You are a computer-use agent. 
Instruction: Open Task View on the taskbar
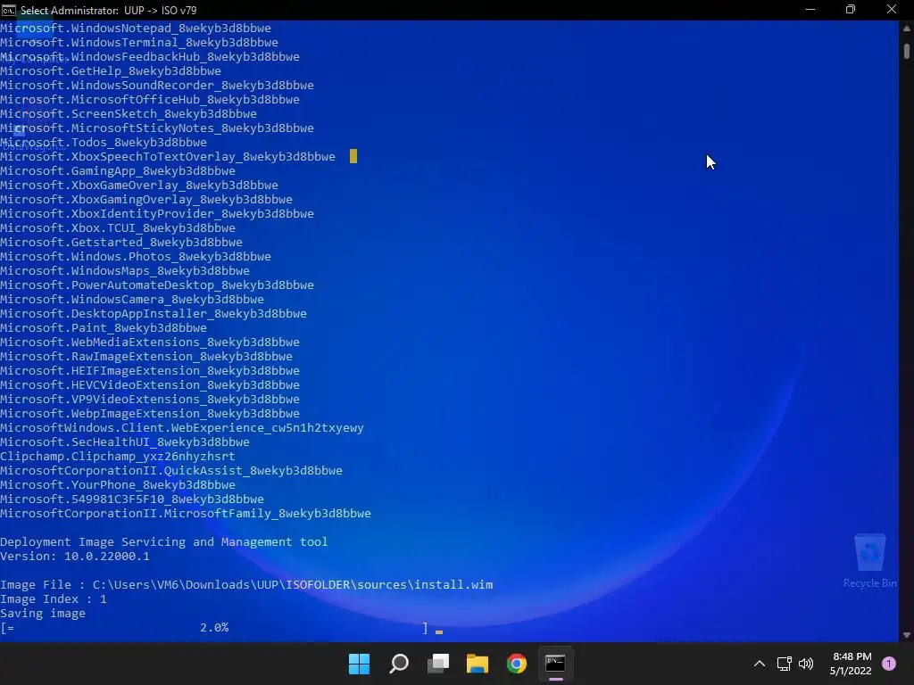coord(437,664)
